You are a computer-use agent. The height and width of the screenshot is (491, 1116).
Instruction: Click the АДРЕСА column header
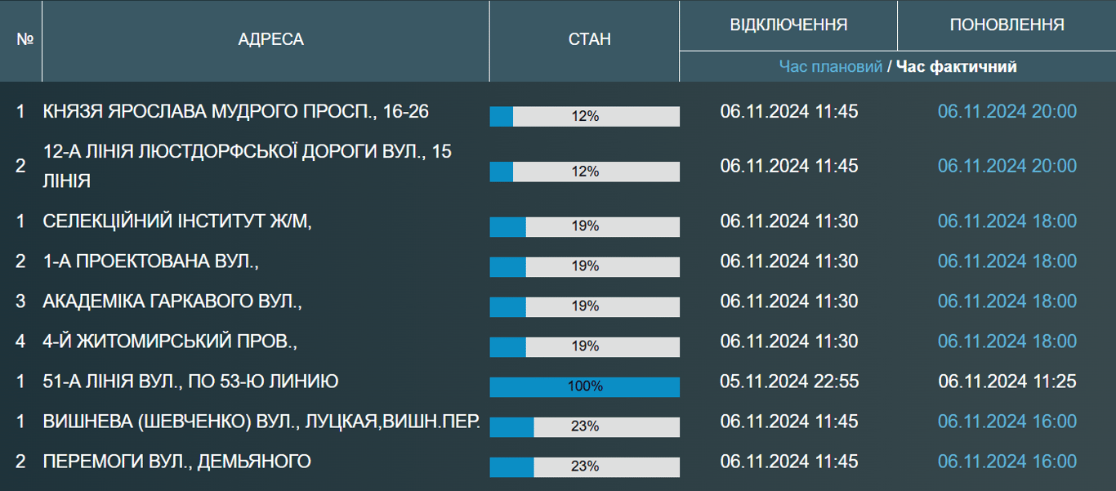270,39
